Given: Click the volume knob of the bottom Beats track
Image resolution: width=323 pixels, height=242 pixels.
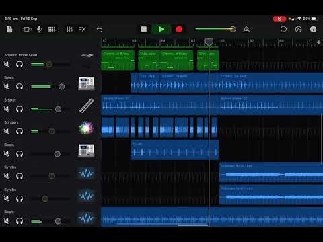Looking at the screenshot, I should pos(58,221).
